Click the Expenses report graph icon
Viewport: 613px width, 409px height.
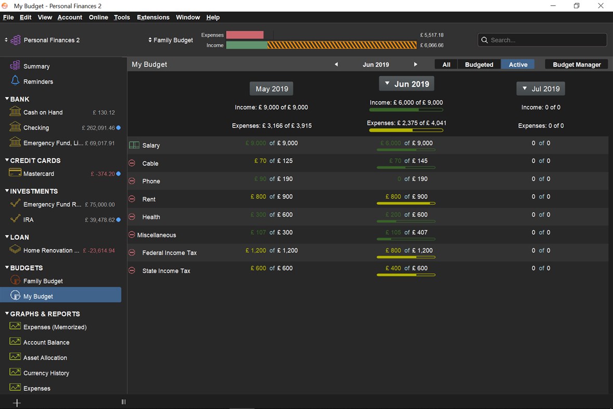point(15,387)
